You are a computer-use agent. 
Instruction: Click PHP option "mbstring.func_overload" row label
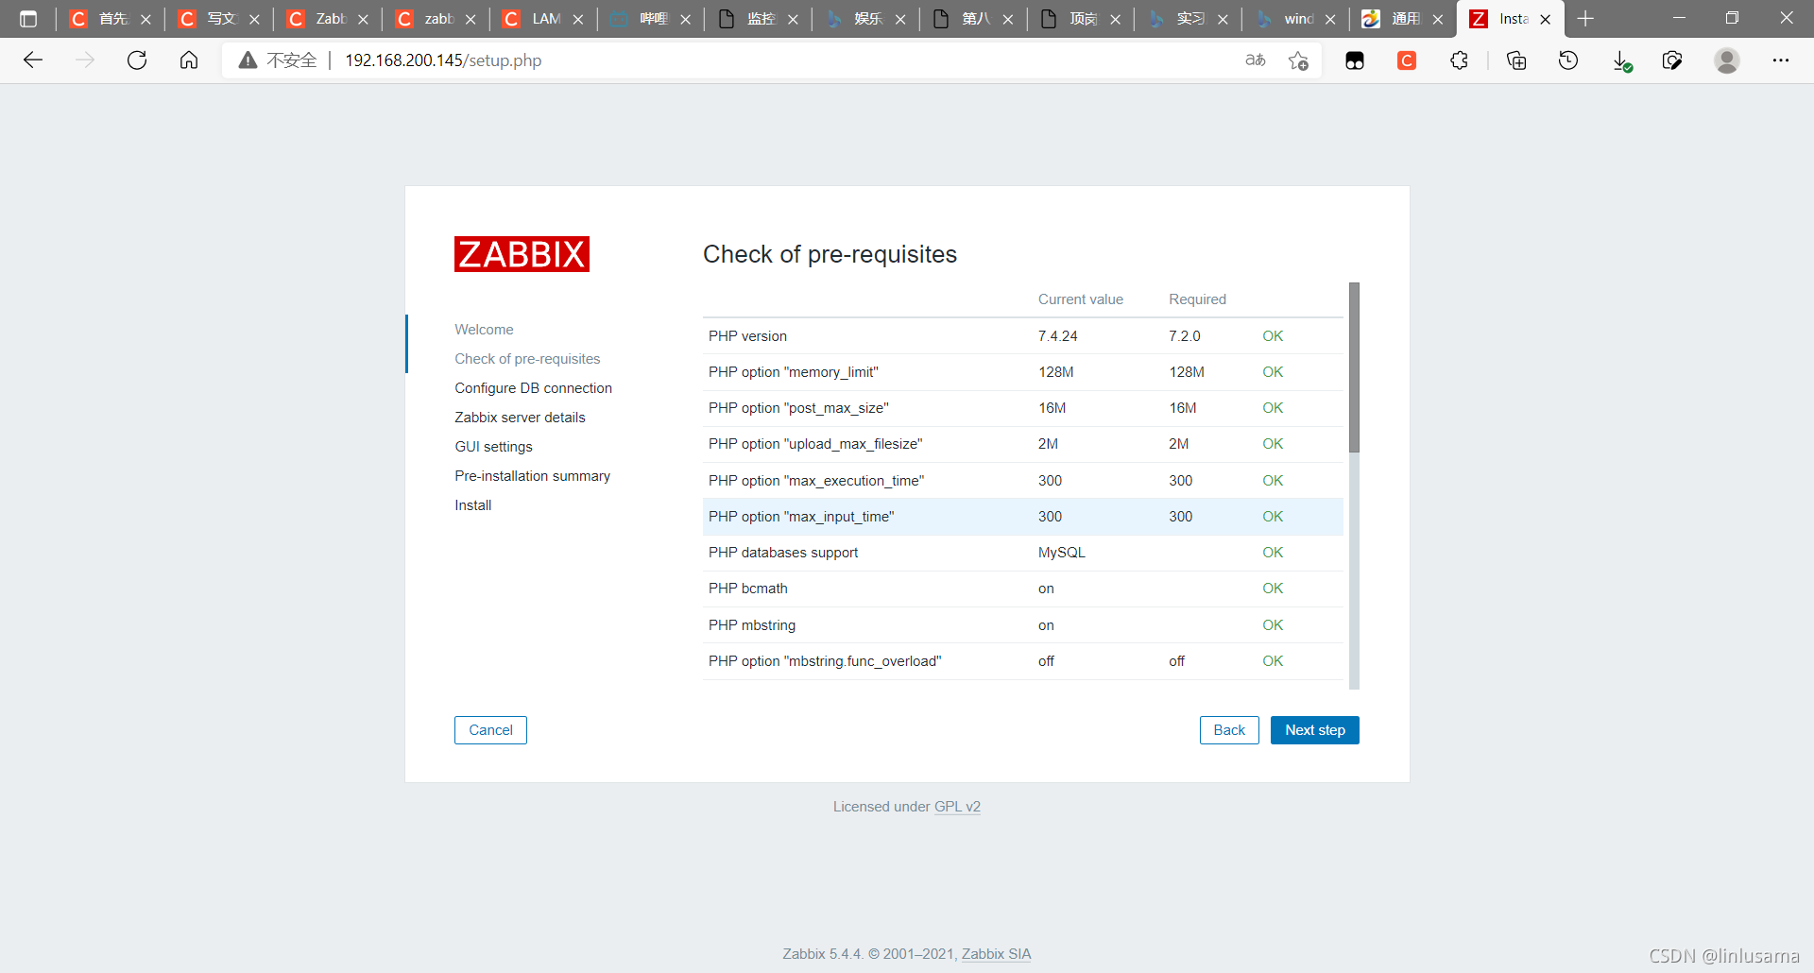click(825, 661)
